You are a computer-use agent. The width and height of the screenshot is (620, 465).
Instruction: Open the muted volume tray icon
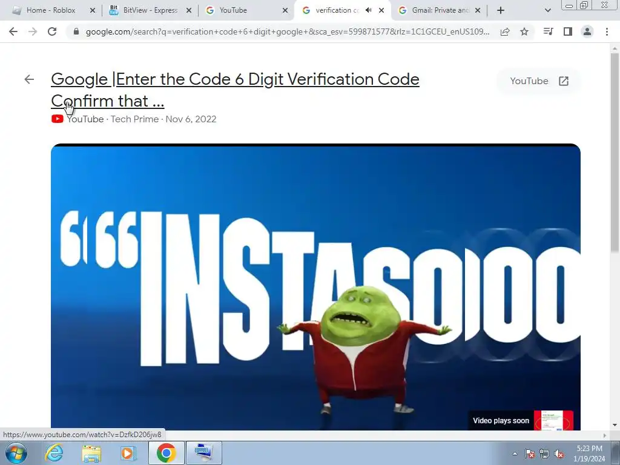click(x=559, y=454)
